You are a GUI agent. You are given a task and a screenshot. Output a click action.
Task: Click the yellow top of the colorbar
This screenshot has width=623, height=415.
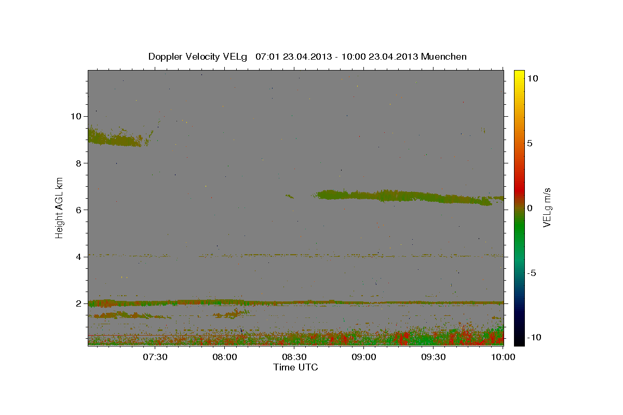519,75
